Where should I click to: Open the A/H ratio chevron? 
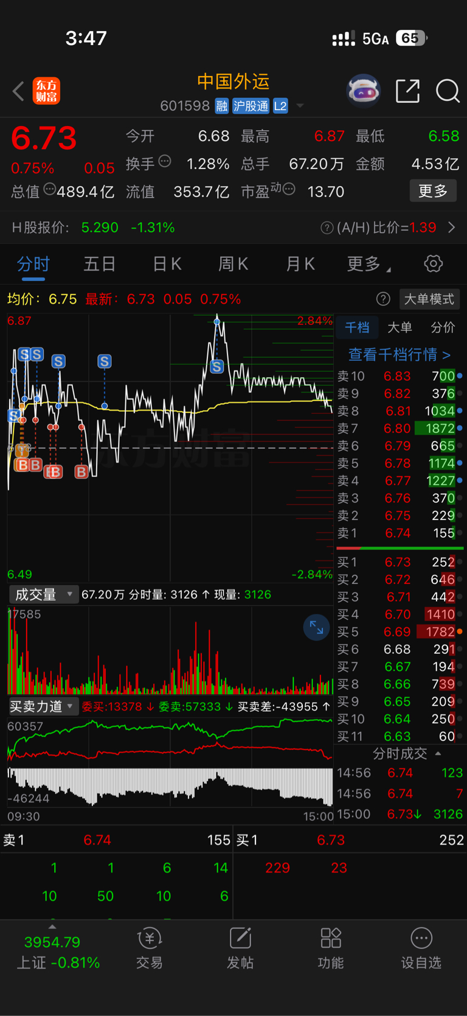coord(451,228)
